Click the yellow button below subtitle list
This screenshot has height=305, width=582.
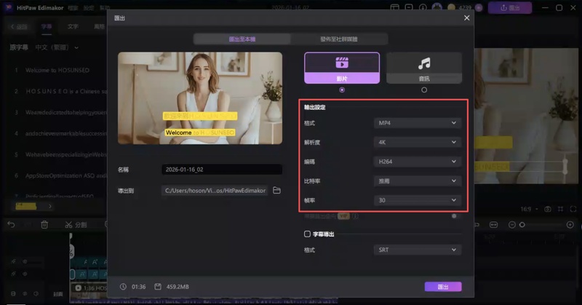pos(26,206)
